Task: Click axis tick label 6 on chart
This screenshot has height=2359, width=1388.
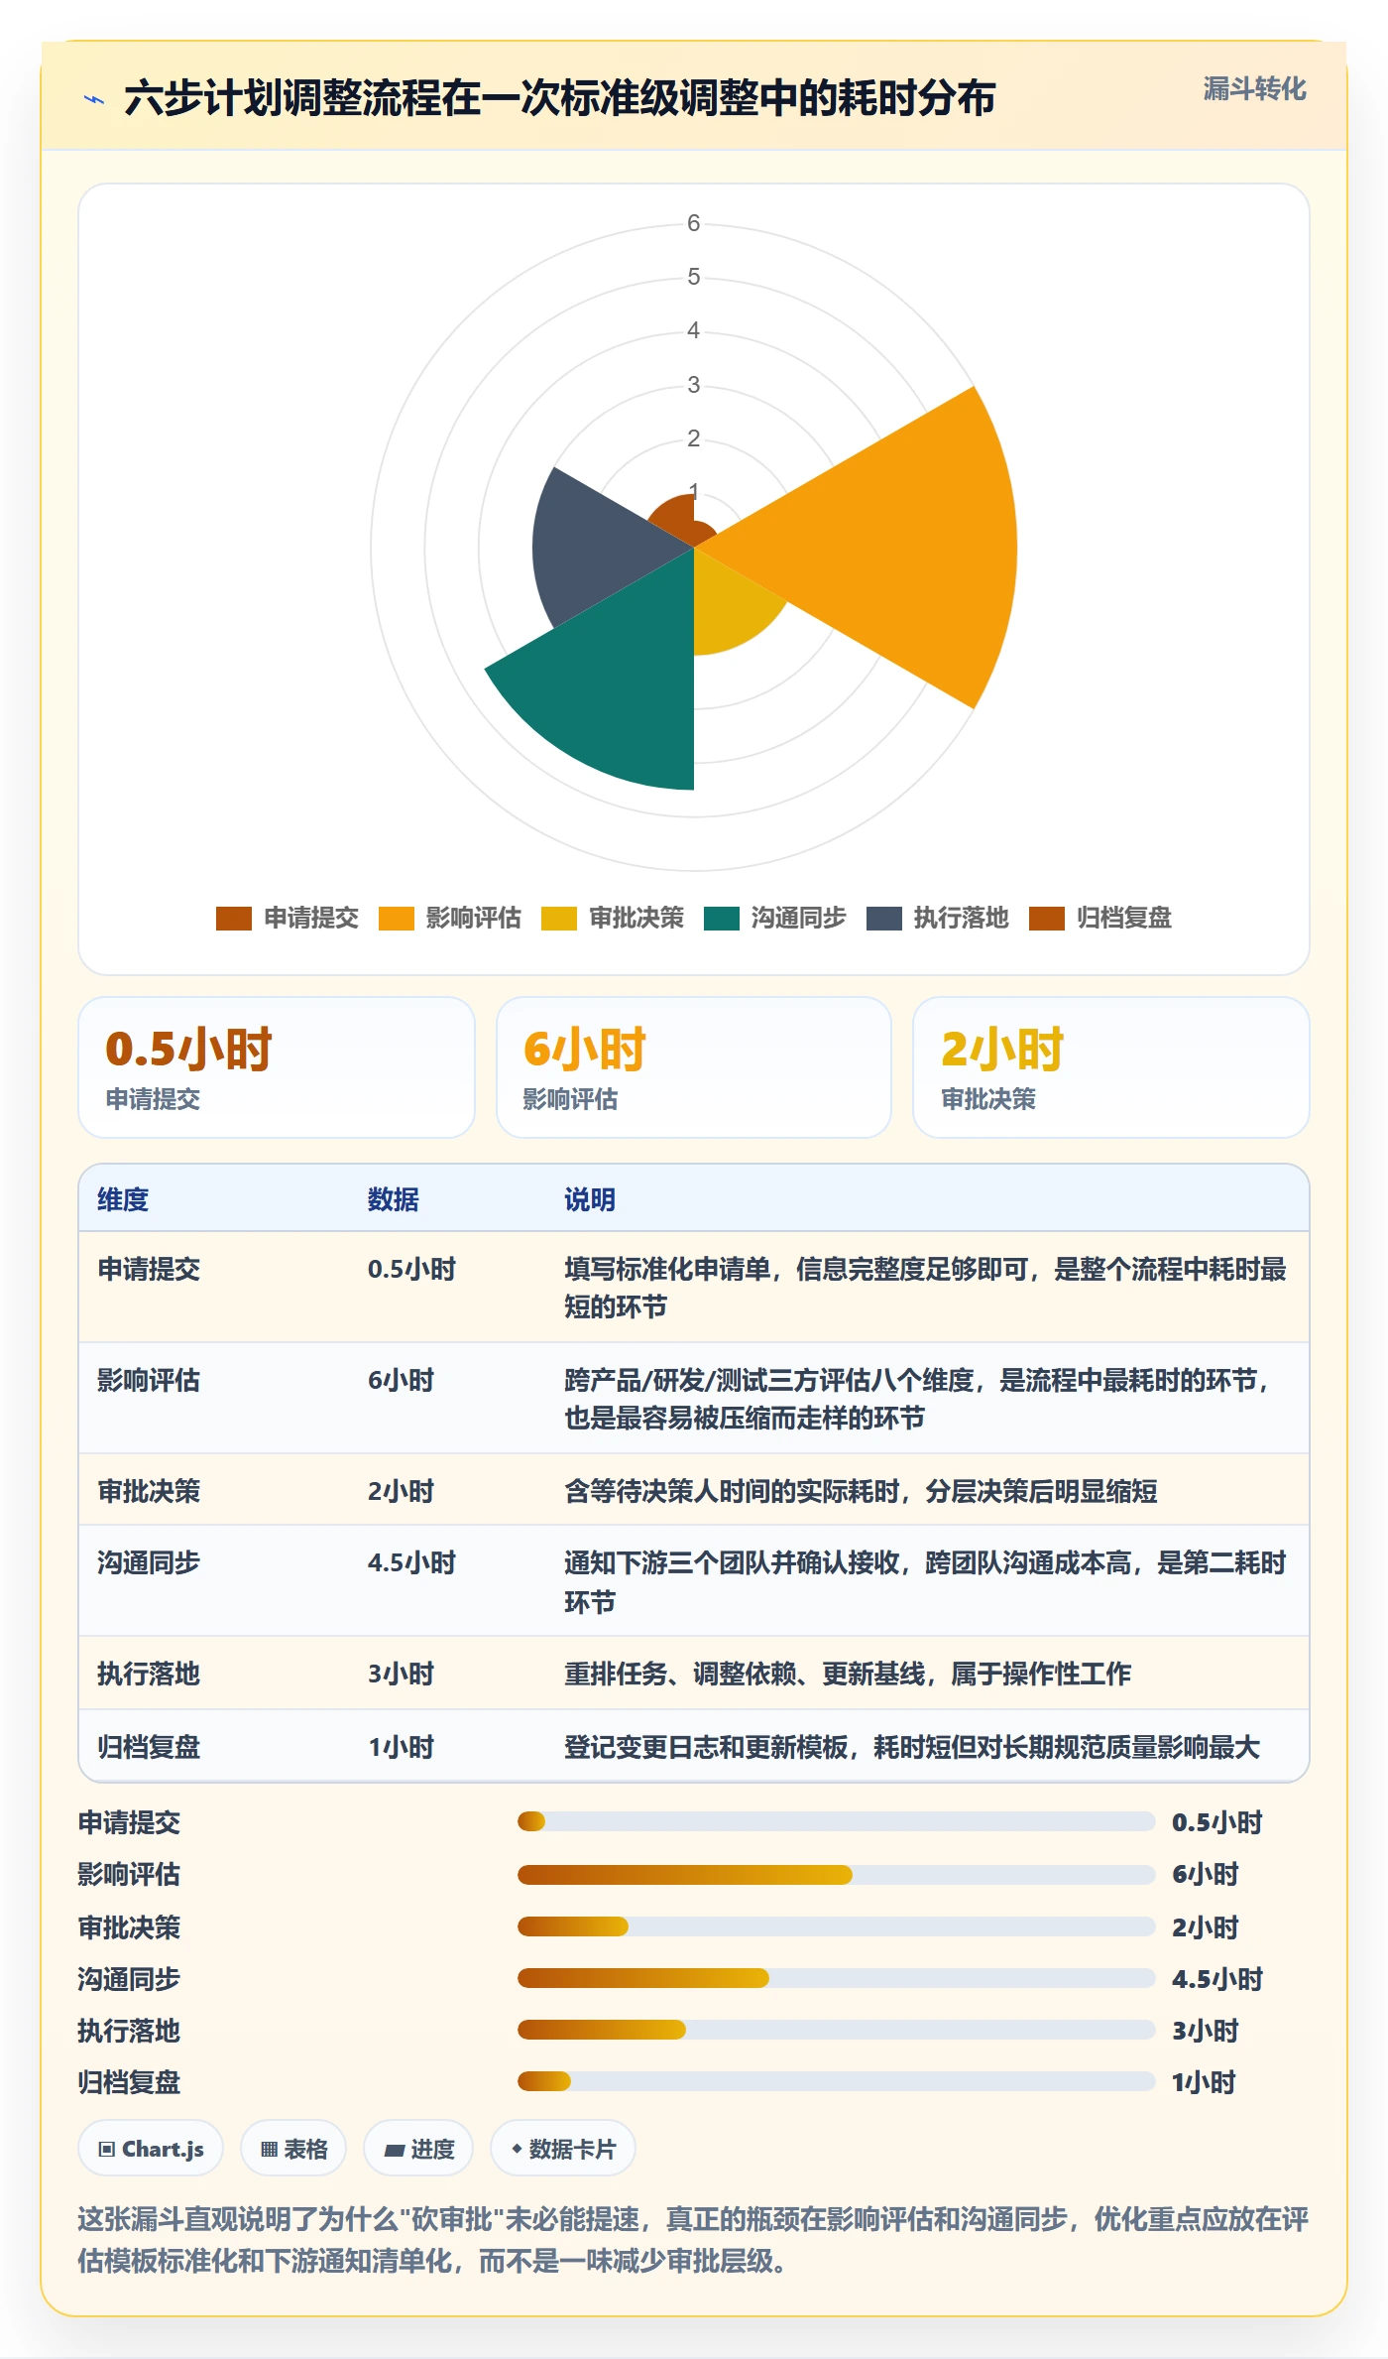Action: 694,223
